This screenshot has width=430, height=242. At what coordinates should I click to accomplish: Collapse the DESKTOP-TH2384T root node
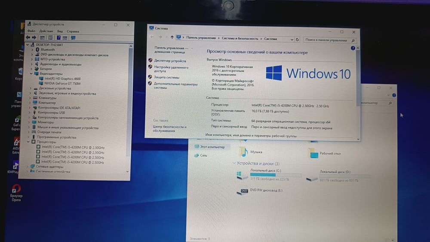point(28,45)
